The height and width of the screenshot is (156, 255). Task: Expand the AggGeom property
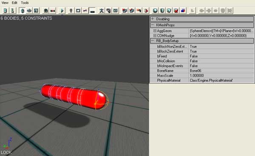coord(155,31)
